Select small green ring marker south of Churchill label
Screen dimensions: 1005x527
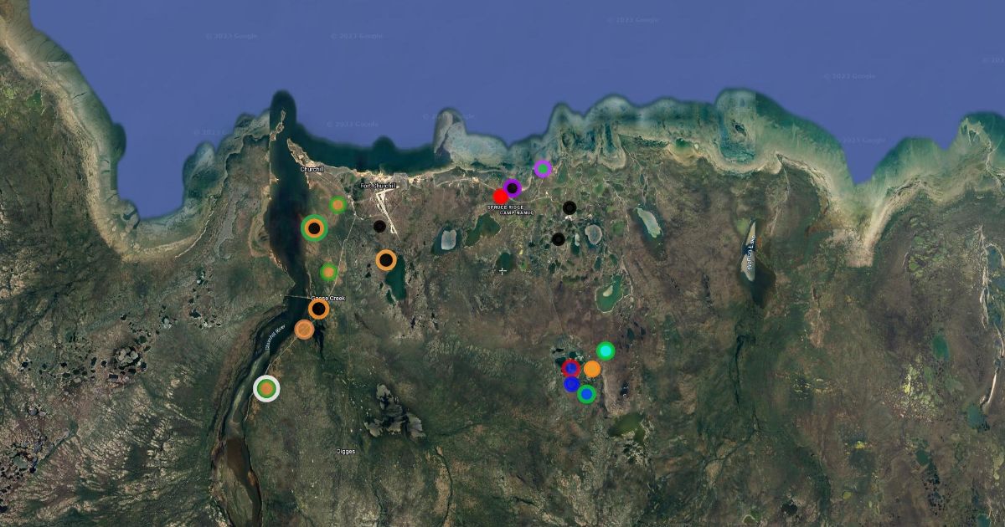coord(338,204)
